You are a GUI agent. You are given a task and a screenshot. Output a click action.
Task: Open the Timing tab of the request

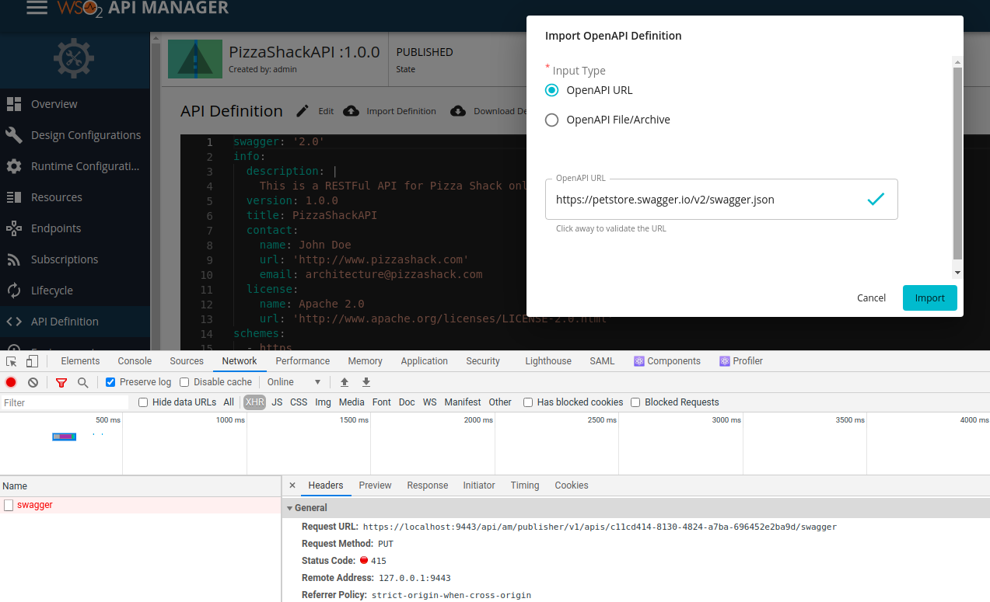point(525,485)
